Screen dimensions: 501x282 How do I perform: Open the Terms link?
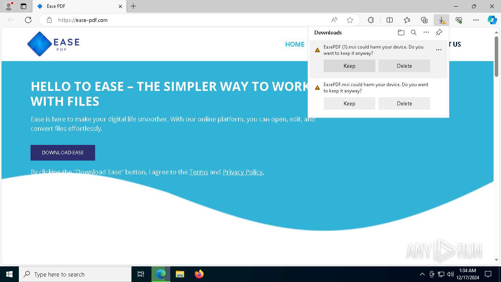[198, 172]
